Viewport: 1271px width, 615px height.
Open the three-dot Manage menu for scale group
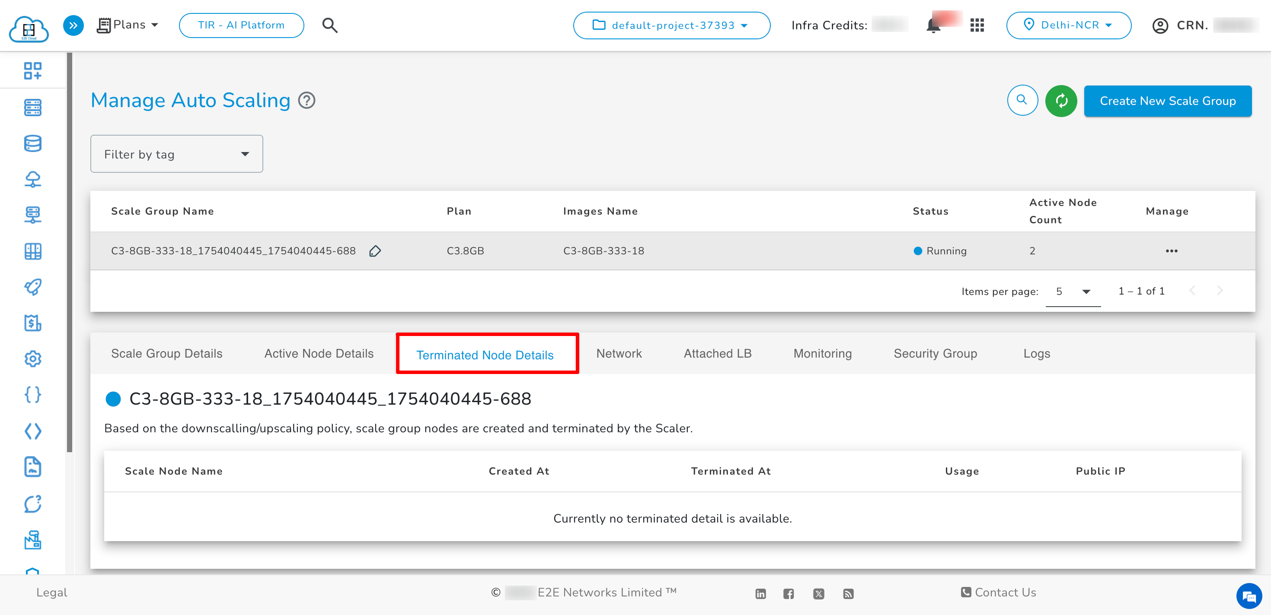(x=1171, y=251)
